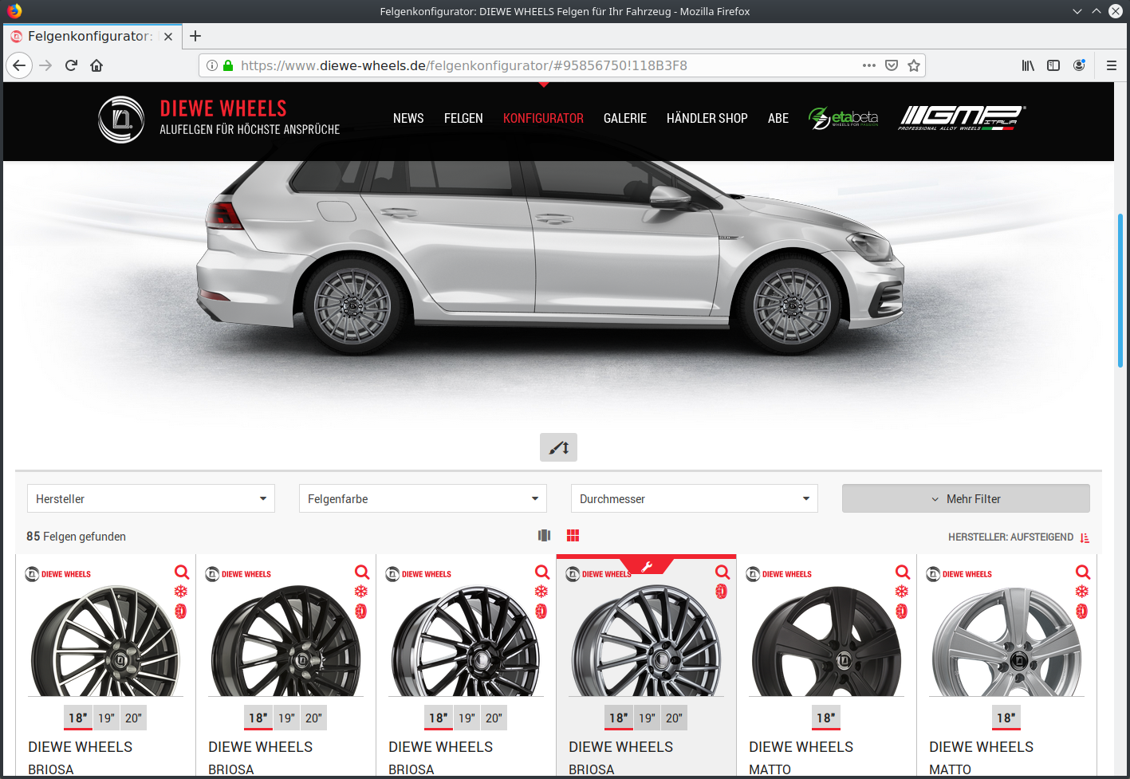Select 18" size on silver MATTO wheel

(x=1006, y=718)
